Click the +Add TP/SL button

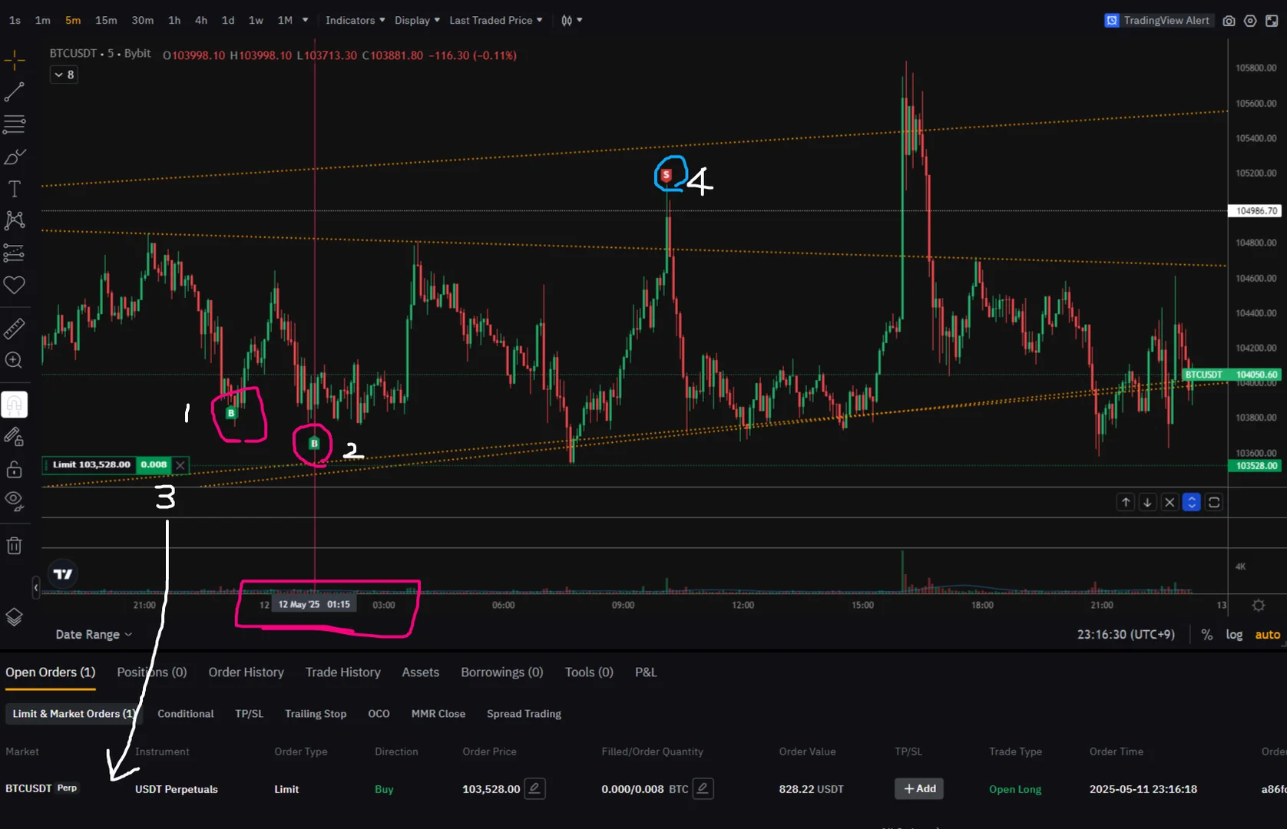pyautogui.click(x=919, y=788)
